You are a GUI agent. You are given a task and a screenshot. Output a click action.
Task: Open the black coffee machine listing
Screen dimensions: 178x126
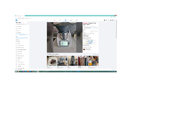(x=73, y=61)
